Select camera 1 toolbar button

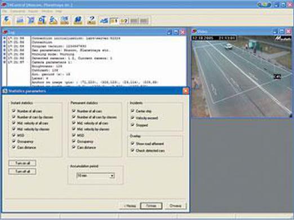coord(114,21)
